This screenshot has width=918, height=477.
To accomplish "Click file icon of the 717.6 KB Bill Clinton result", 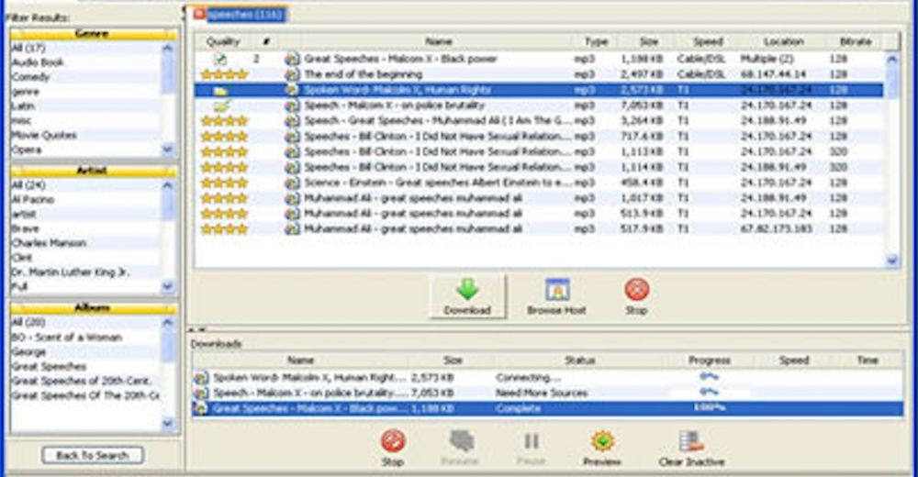I will coord(292,137).
